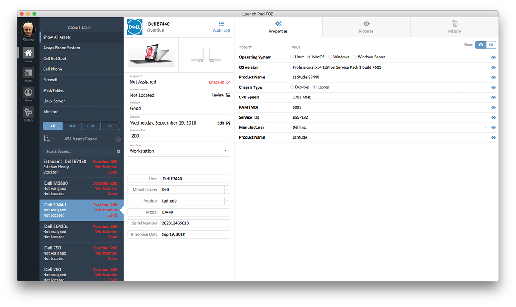The width and height of the screenshot is (516, 307).
Task: Select Monitor category
Action: point(82,112)
